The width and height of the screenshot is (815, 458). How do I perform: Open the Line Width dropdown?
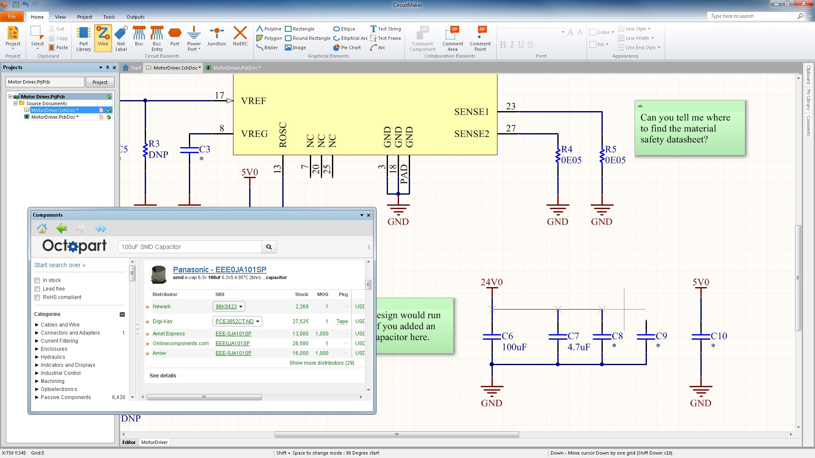(636, 38)
